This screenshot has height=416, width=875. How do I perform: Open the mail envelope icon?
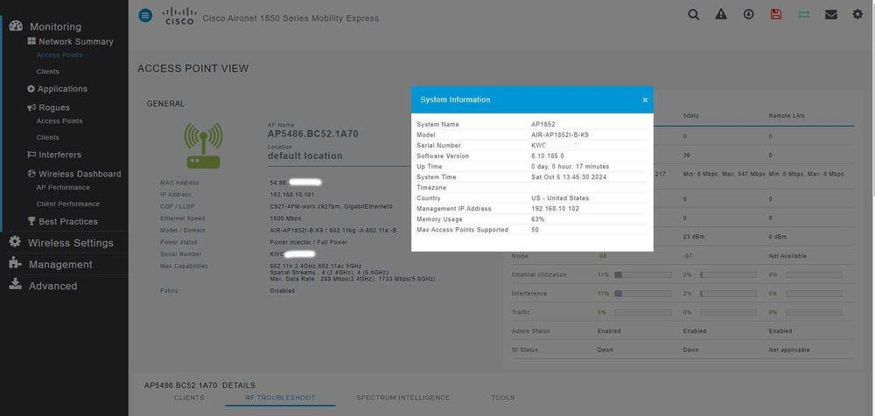pyautogui.click(x=831, y=15)
